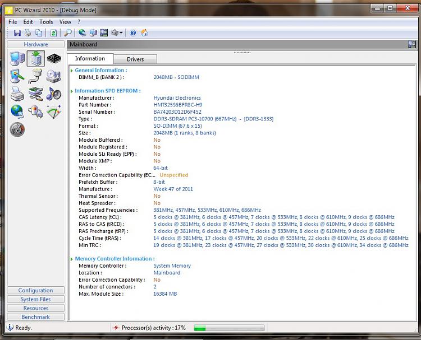
Task: Select the Supported Frequencies row label
Action: (108, 210)
